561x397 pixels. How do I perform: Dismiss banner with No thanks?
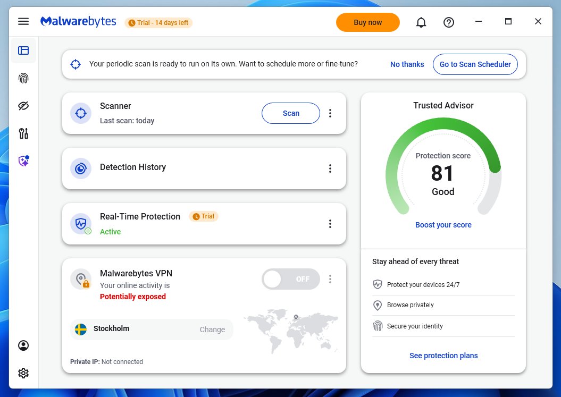(x=407, y=64)
